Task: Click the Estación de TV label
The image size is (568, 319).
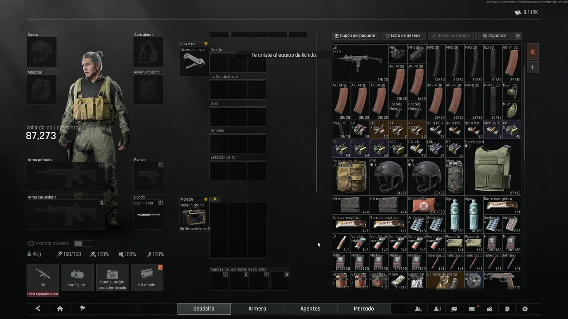Action: click(x=223, y=157)
